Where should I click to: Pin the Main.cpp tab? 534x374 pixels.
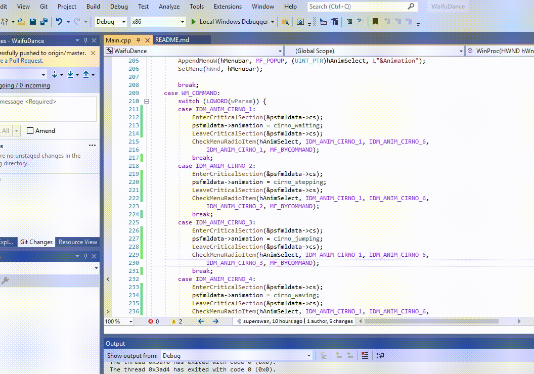[x=138, y=40]
